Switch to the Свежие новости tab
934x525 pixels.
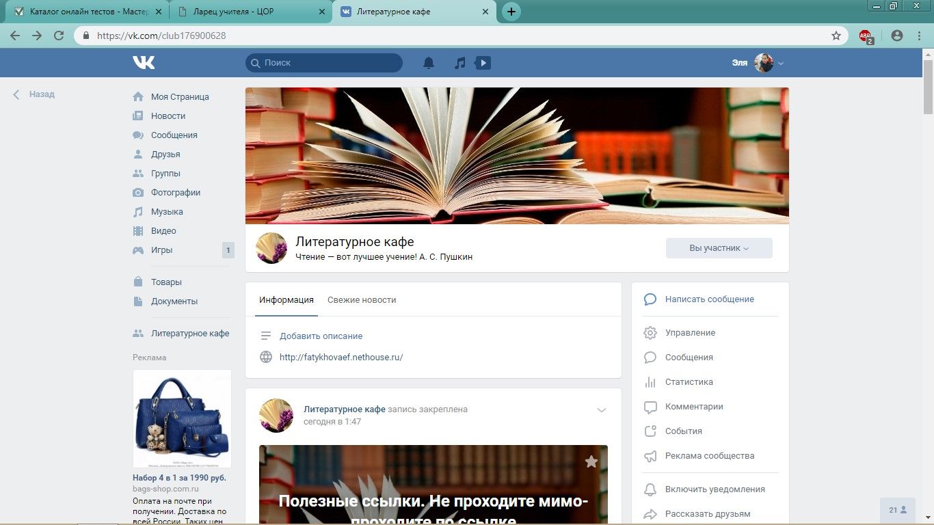[x=361, y=299]
